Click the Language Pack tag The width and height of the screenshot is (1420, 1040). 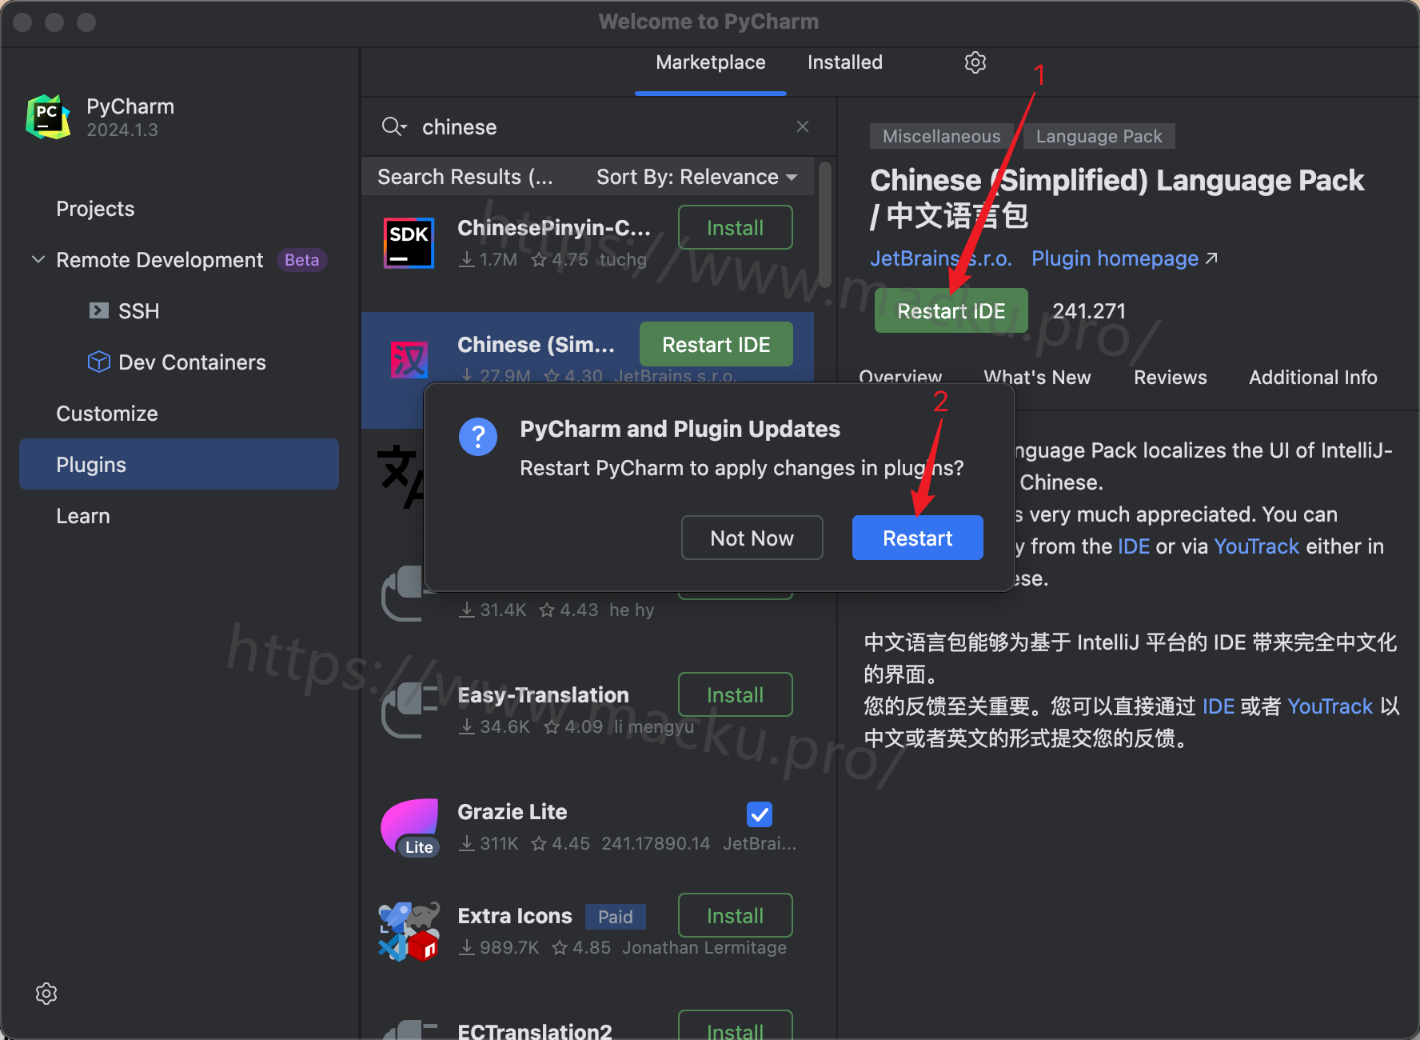pyautogui.click(x=1099, y=136)
